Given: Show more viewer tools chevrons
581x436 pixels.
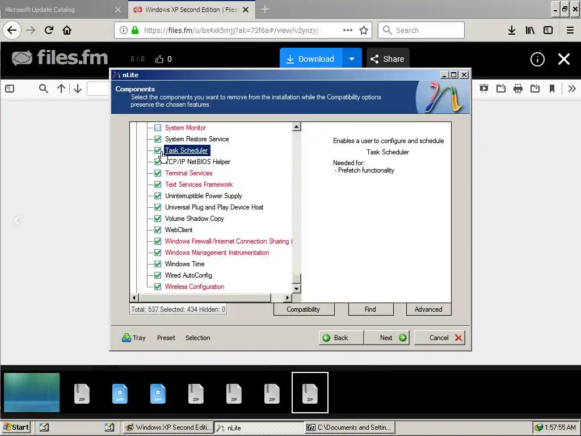Looking at the screenshot, I should [x=572, y=88].
